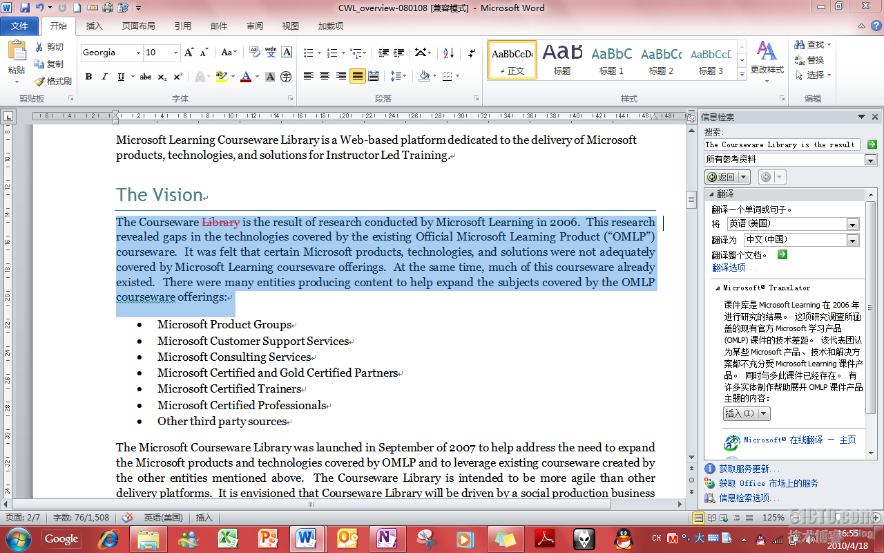
Task: Click the Phonetic Guide (wén) icon
Action: (271, 53)
